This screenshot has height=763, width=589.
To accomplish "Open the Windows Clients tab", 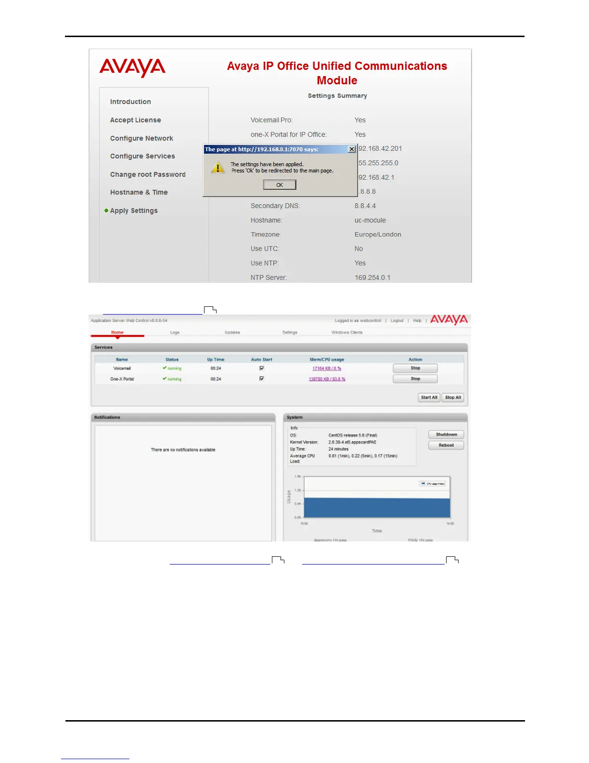I will click(347, 332).
